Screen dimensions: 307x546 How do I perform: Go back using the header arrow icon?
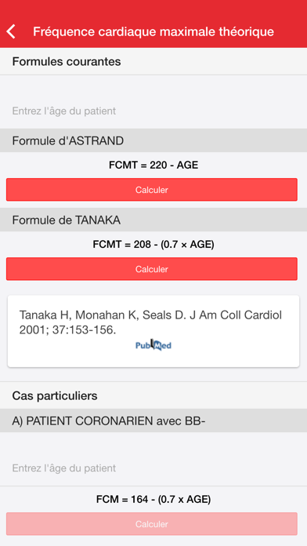tap(11, 31)
